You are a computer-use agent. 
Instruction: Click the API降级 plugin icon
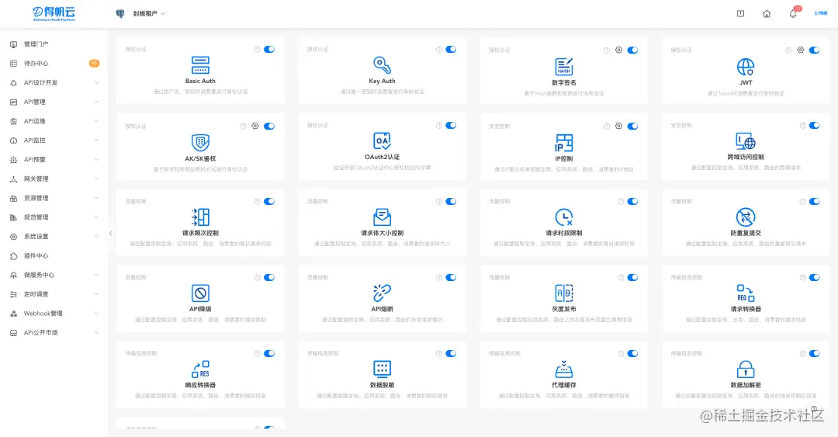click(200, 293)
